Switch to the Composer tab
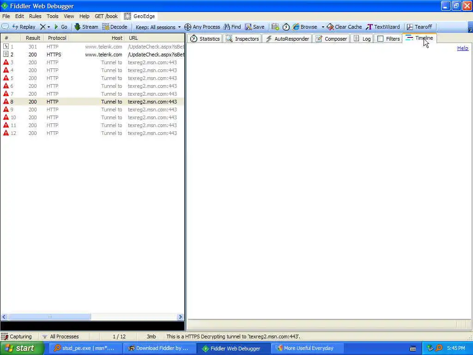The width and height of the screenshot is (473, 355). (331, 39)
